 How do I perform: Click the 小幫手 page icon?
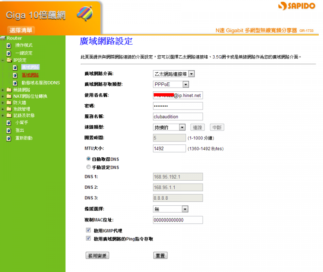(x=8, y=123)
